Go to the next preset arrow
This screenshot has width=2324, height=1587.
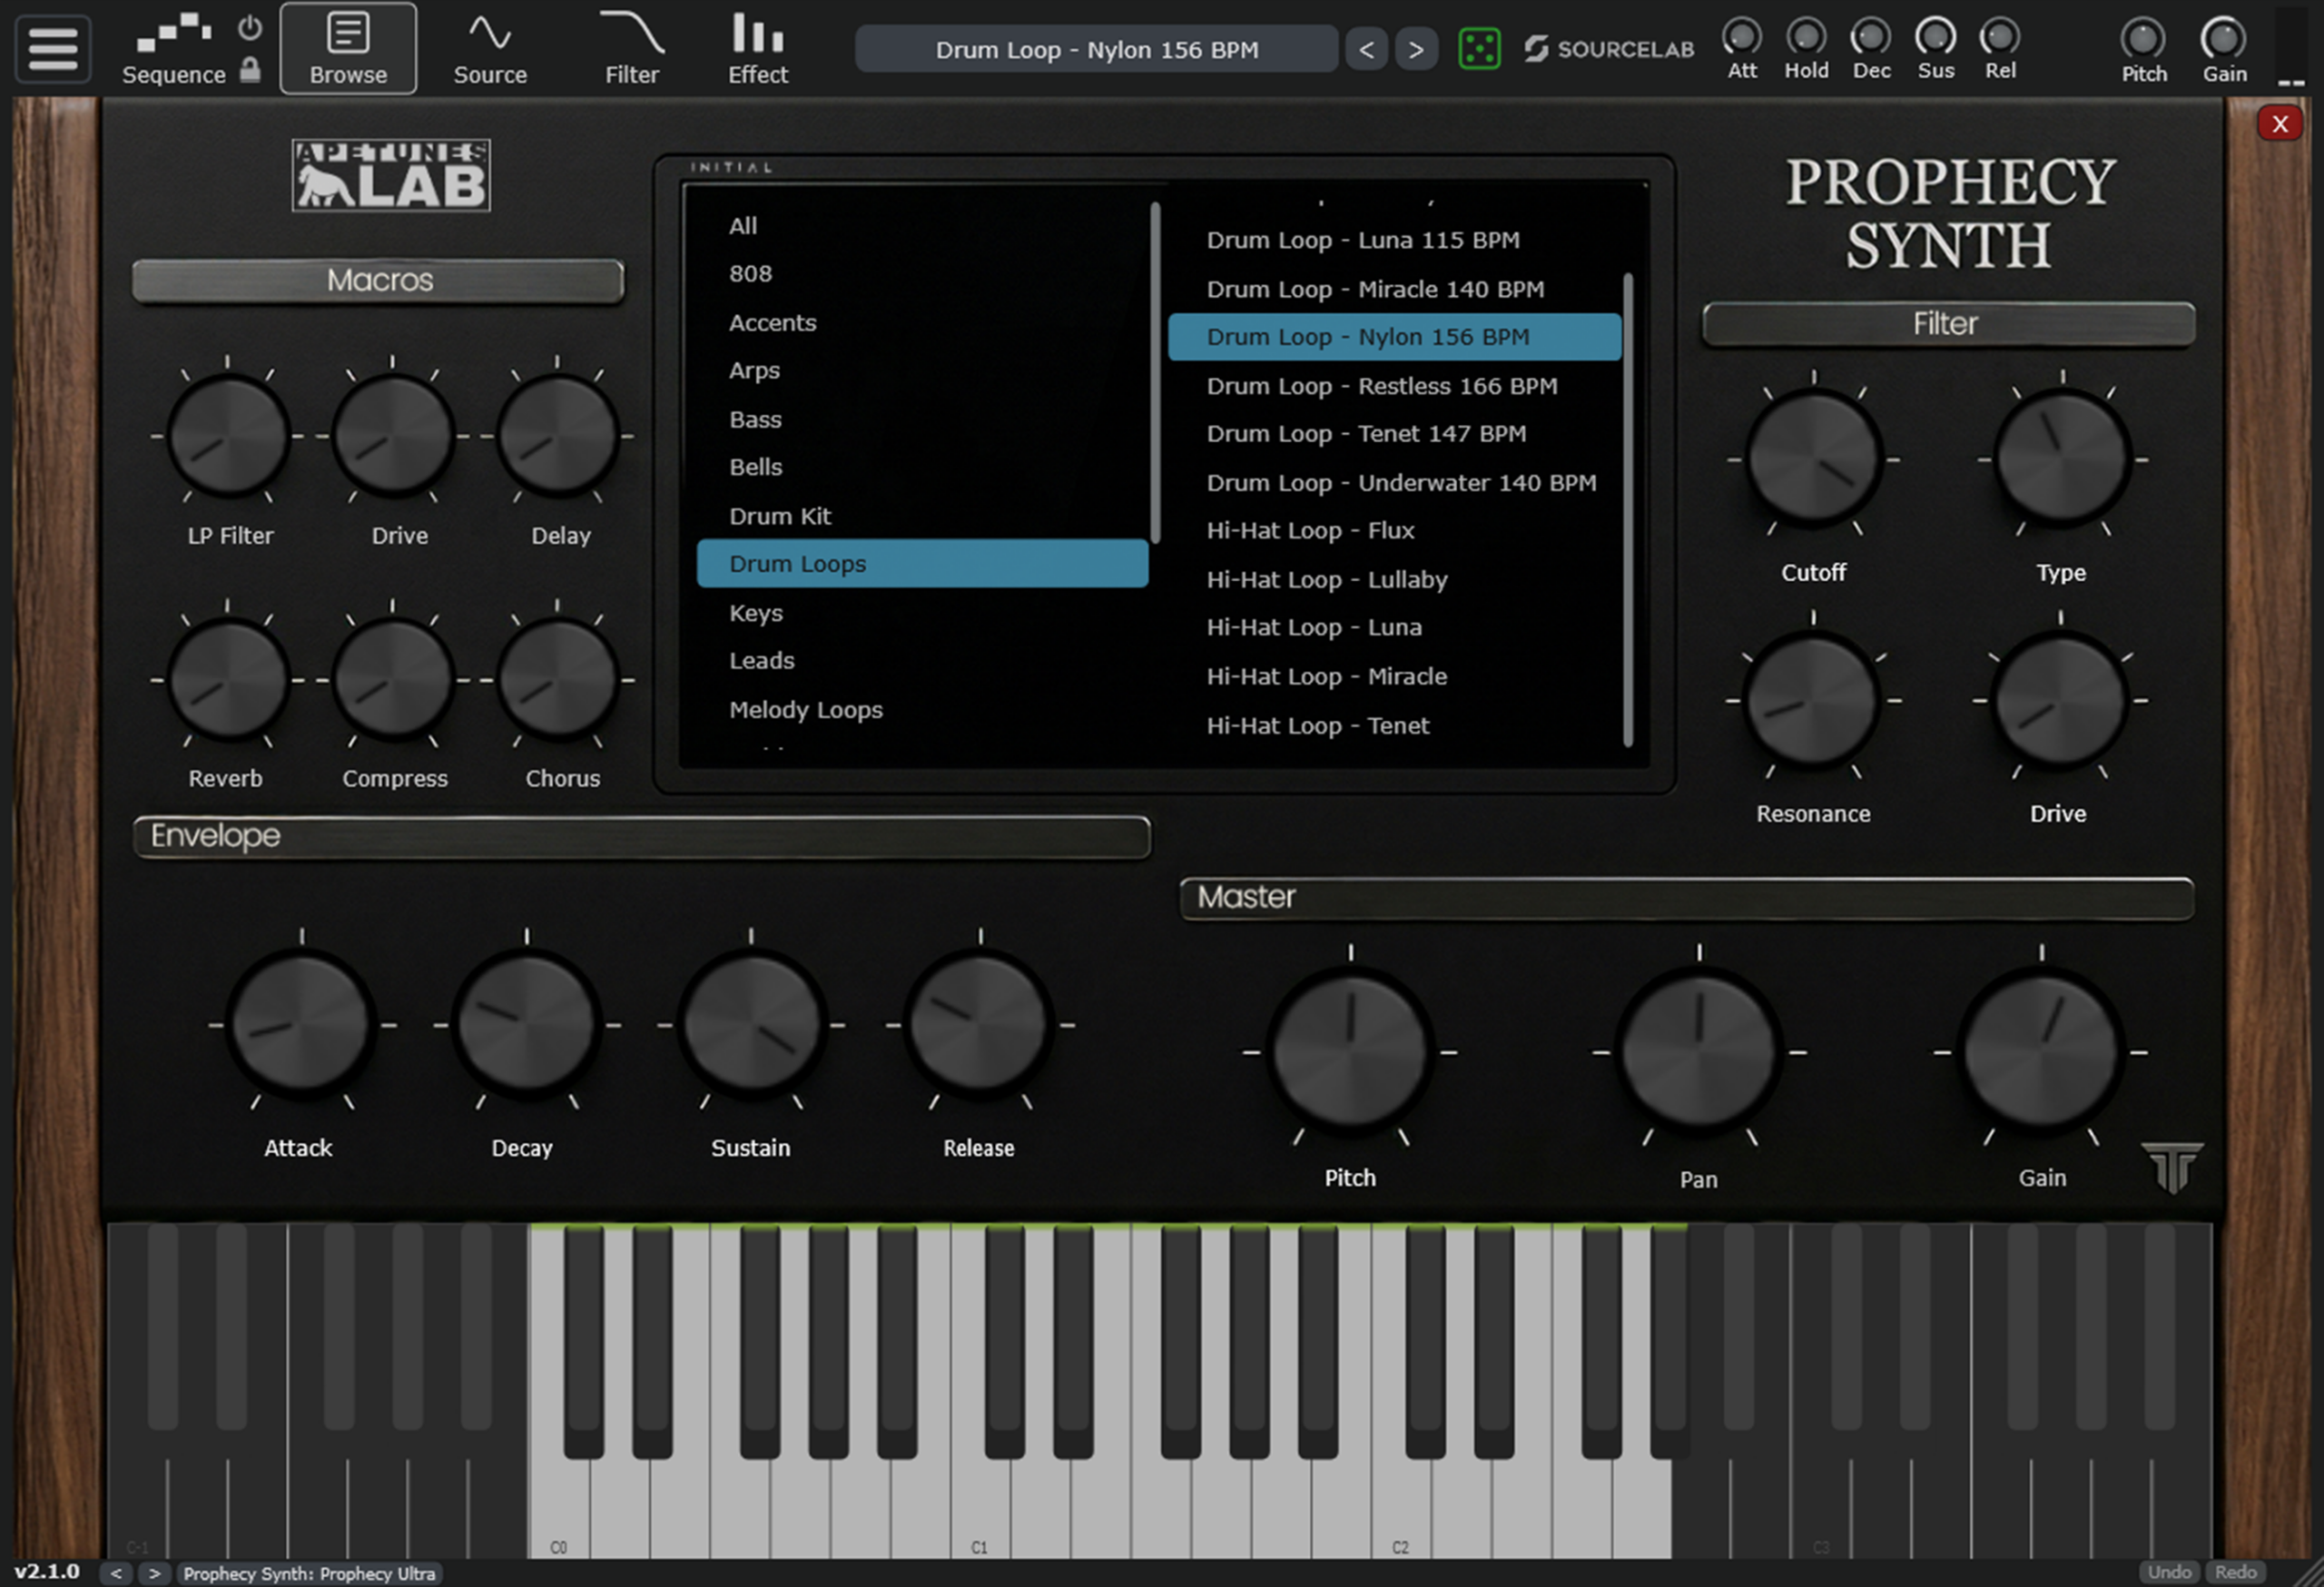point(1415,50)
